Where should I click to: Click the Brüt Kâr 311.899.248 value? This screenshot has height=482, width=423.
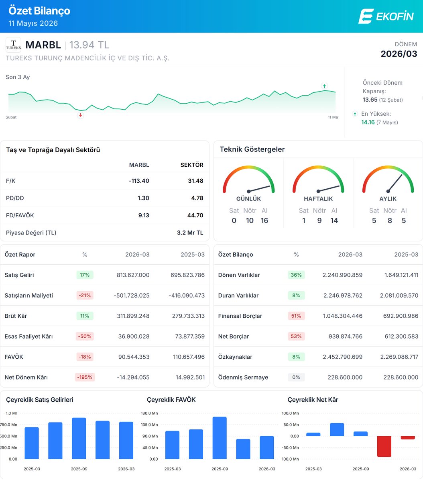pos(131,316)
